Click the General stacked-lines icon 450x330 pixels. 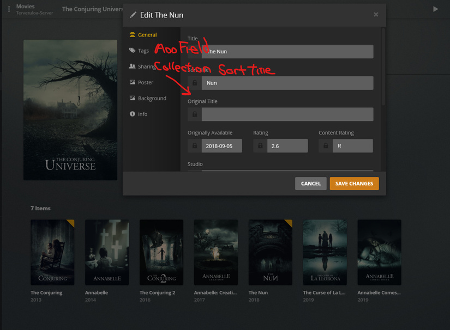click(133, 35)
